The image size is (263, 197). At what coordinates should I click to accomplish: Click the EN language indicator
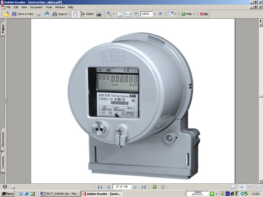[227, 194]
